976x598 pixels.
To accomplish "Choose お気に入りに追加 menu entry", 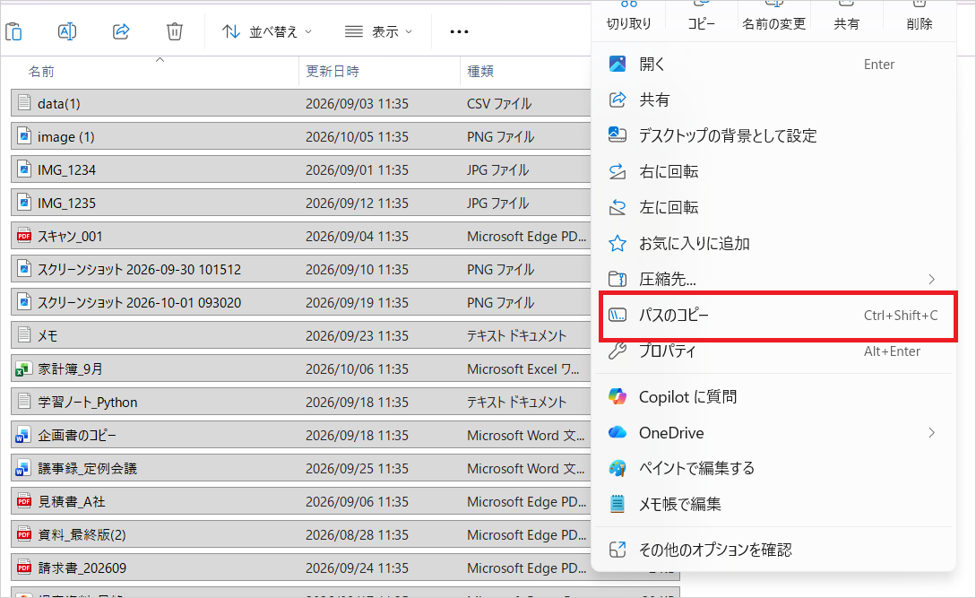I will [x=773, y=244].
